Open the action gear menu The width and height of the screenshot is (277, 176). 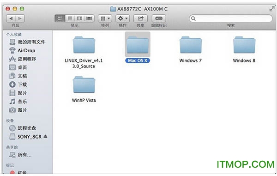pyautogui.click(x=123, y=18)
